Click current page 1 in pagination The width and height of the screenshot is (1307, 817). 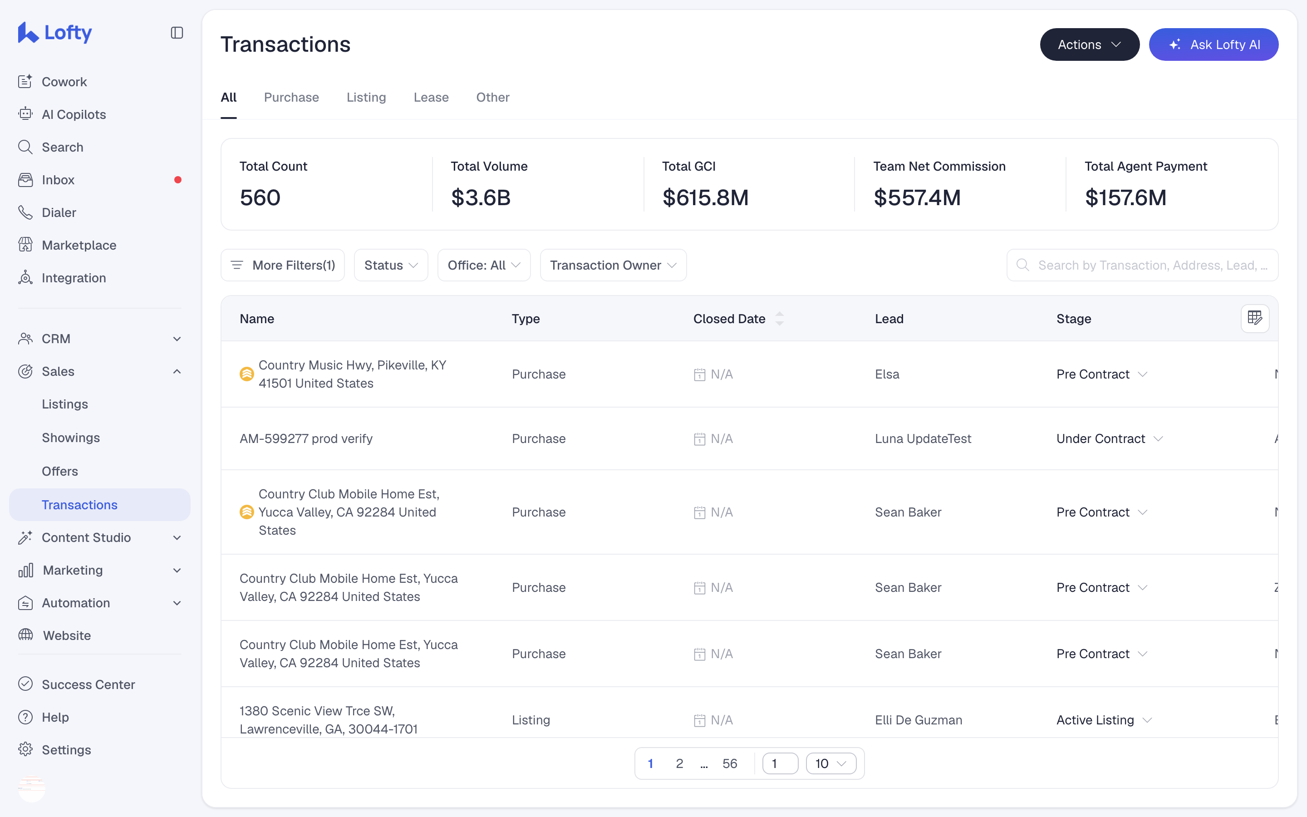pyautogui.click(x=650, y=763)
